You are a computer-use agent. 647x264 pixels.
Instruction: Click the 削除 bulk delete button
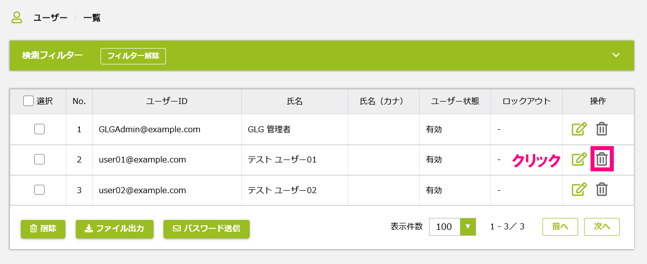43,229
